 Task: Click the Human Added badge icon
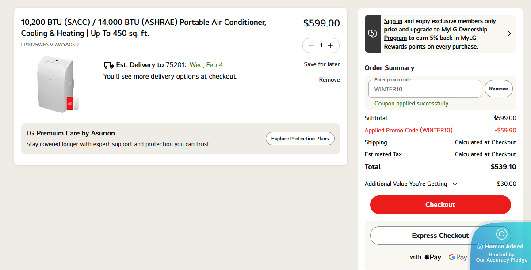(501, 234)
